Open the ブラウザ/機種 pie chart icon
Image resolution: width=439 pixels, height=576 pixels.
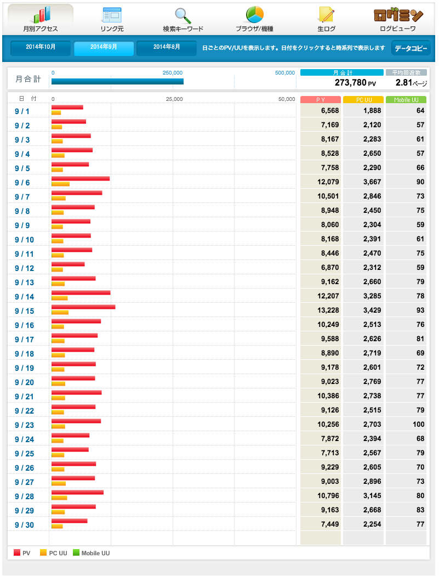point(254,15)
